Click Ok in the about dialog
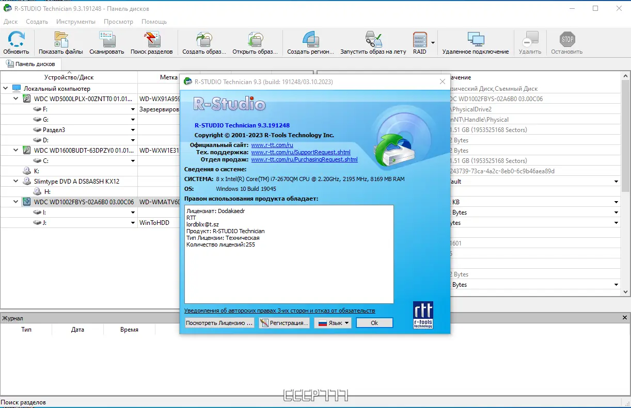This screenshot has height=408, width=631. [x=374, y=323]
